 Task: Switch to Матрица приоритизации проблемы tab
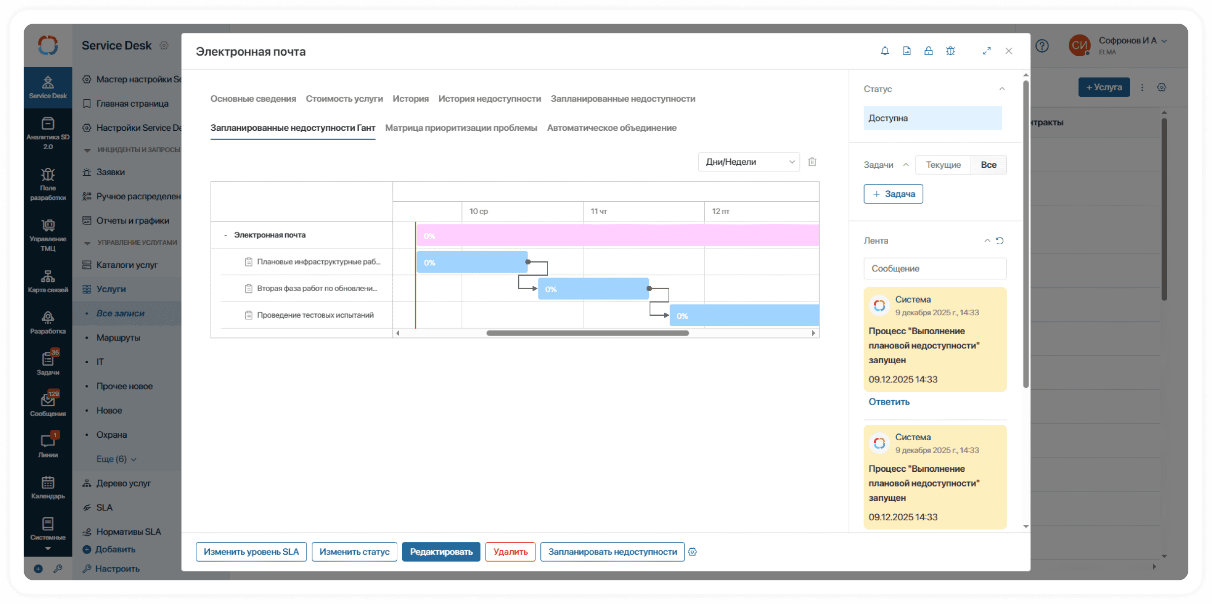click(461, 128)
